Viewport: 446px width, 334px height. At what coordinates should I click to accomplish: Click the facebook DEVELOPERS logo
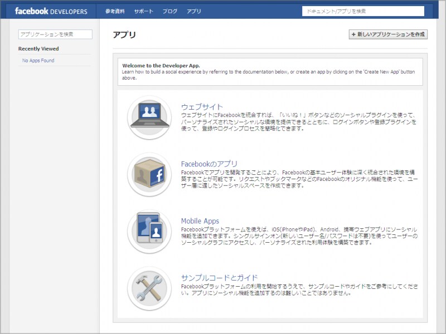51,11
